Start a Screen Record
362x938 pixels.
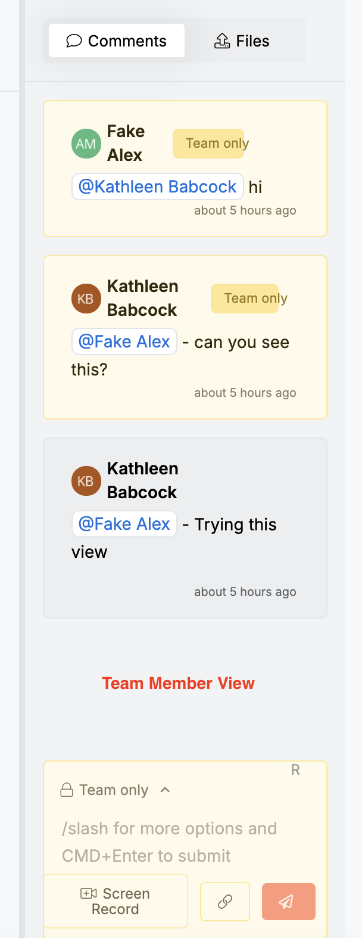pyautogui.click(x=116, y=901)
